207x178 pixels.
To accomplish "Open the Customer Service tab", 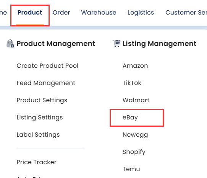I will (x=186, y=13).
